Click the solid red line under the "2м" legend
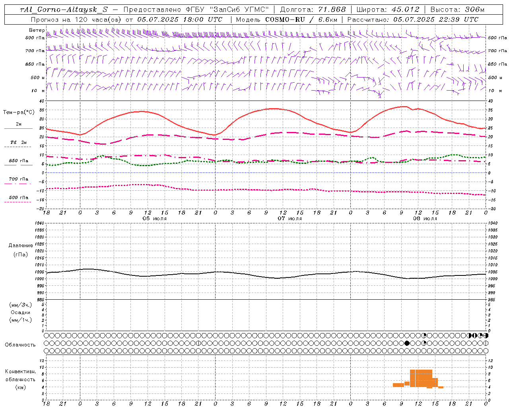The width and height of the screenshot is (509, 407). pyautogui.click(x=18, y=129)
